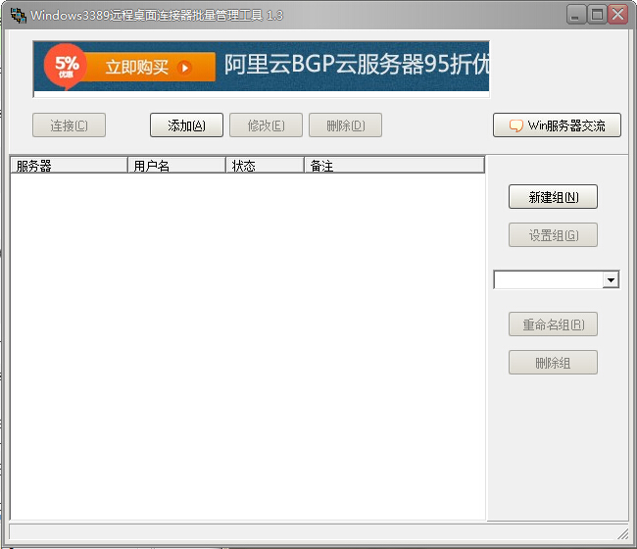Click the 用户名 column header
This screenshot has width=637, height=549.
point(176,166)
